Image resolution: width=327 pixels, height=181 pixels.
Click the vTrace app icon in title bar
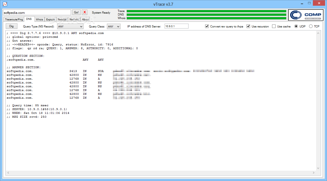click(5, 4)
